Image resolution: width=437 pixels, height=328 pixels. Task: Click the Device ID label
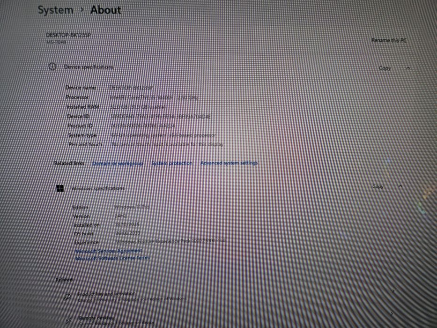[x=78, y=116]
